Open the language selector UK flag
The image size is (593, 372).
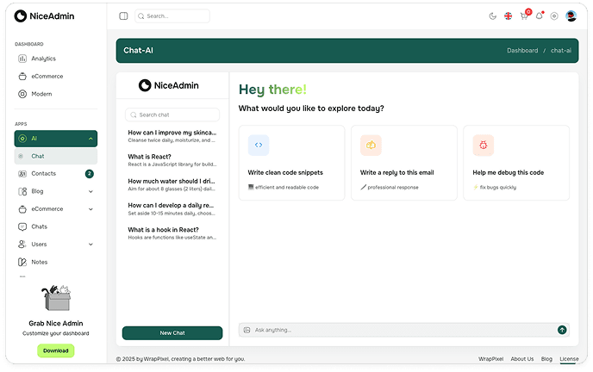pos(509,15)
